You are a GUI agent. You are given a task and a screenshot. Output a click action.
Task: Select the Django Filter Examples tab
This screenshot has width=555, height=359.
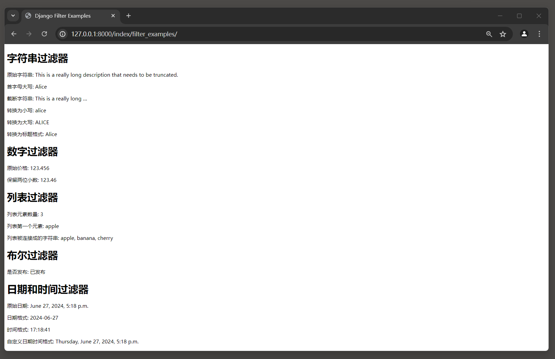tap(71, 16)
